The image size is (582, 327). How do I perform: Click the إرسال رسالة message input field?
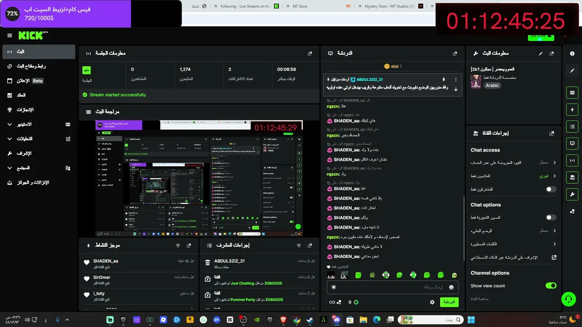[x=392, y=287]
